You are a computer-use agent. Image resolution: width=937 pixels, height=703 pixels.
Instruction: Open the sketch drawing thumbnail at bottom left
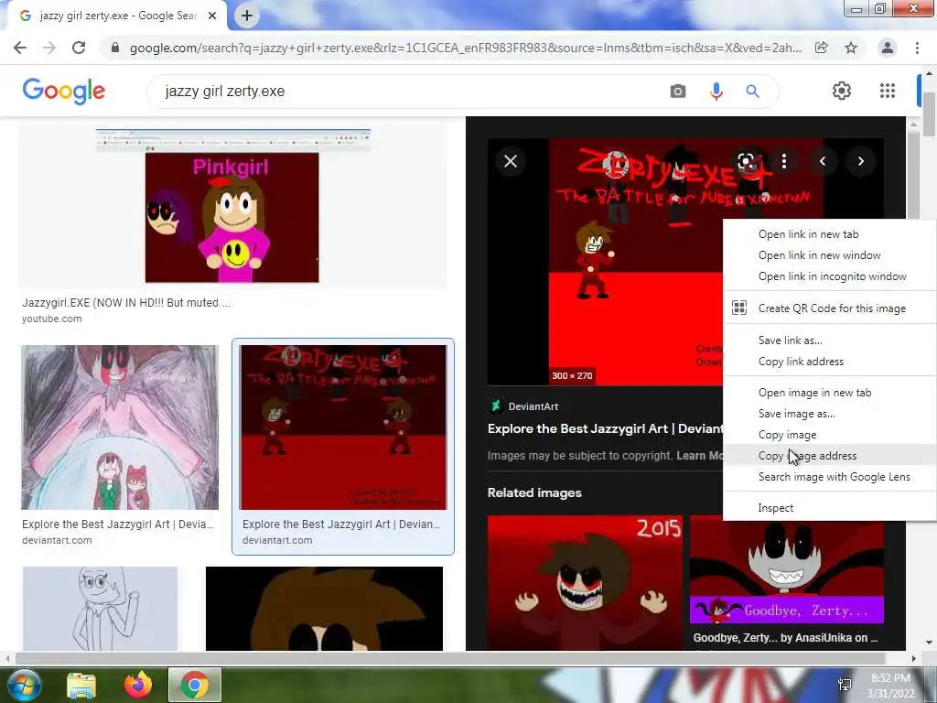point(101,609)
